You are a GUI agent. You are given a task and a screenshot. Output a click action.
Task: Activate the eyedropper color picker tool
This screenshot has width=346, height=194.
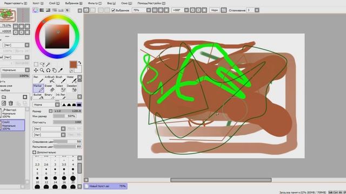pyautogui.click(x=61, y=70)
